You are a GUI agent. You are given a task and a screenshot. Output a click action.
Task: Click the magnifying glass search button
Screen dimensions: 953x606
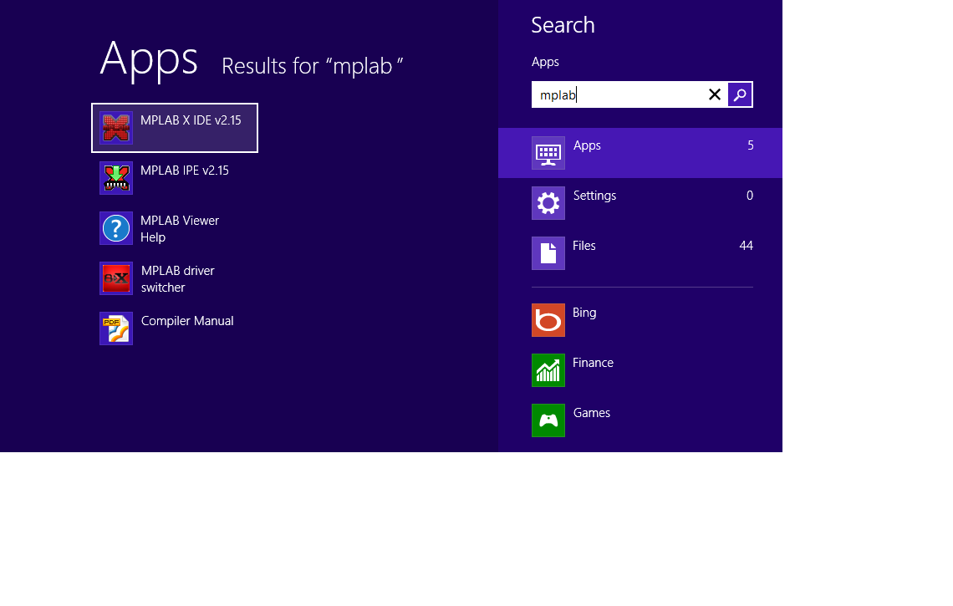click(740, 94)
